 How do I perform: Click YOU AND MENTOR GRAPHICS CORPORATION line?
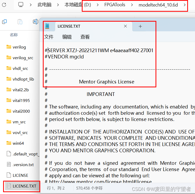100,150
